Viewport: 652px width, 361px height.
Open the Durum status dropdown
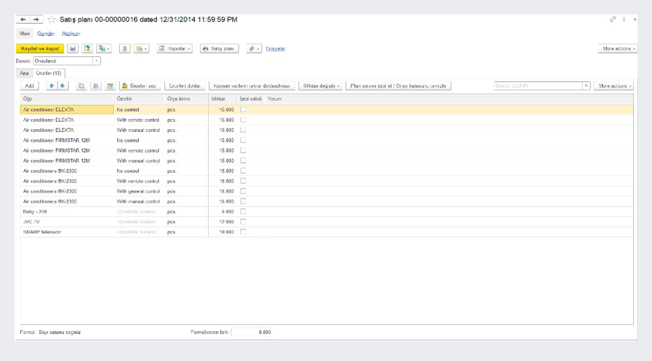coord(97,61)
